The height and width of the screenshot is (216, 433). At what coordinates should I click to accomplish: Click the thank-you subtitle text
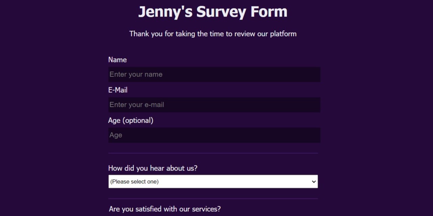click(x=213, y=34)
